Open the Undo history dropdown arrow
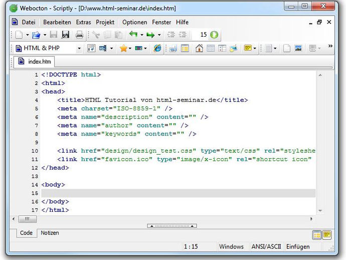This screenshot has height=260, width=346. pos(142,35)
